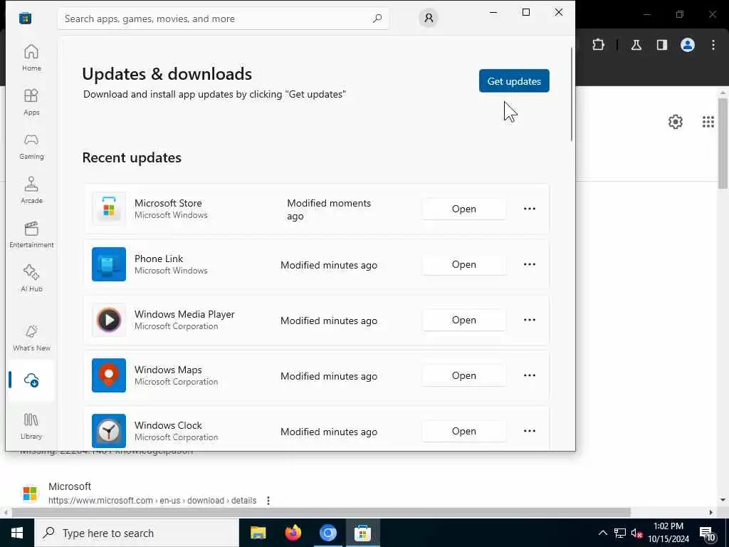
Task: Show more options for Windows Clock
Action: pyautogui.click(x=530, y=431)
